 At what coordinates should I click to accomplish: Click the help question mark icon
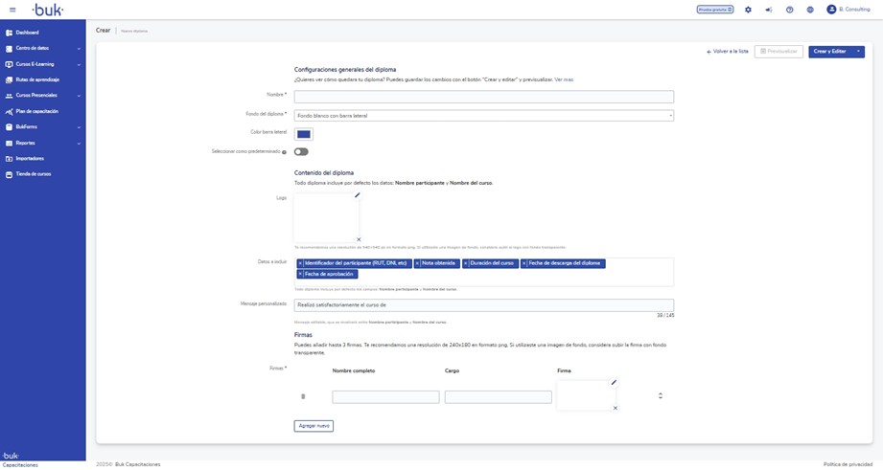pos(789,10)
